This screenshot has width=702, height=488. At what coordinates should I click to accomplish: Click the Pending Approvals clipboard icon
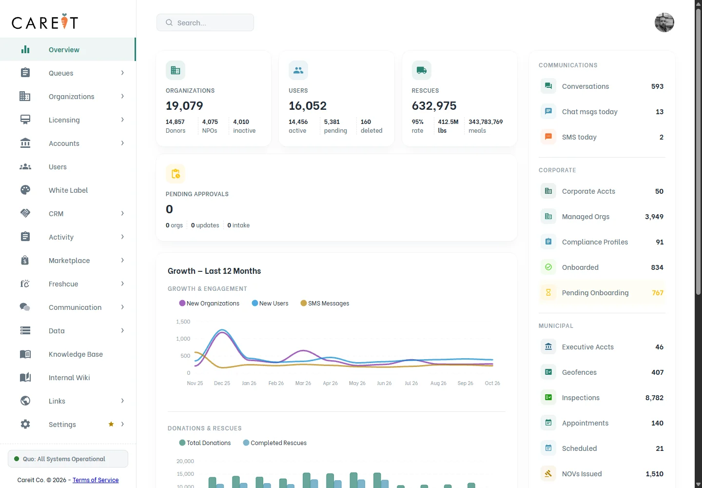click(x=175, y=174)
